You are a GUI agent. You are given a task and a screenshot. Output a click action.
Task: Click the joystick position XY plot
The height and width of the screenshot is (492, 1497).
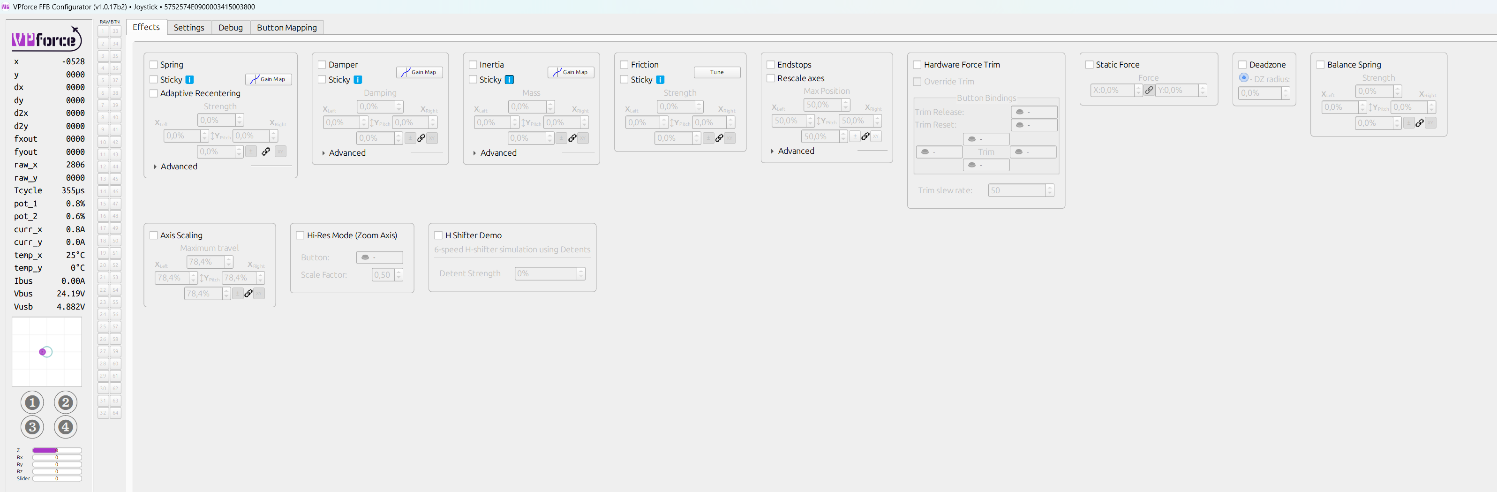[47, 352]
